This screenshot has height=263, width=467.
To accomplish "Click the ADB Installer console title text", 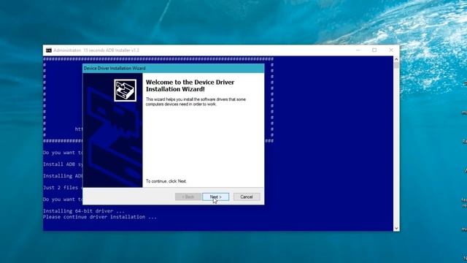I will 96,50.
